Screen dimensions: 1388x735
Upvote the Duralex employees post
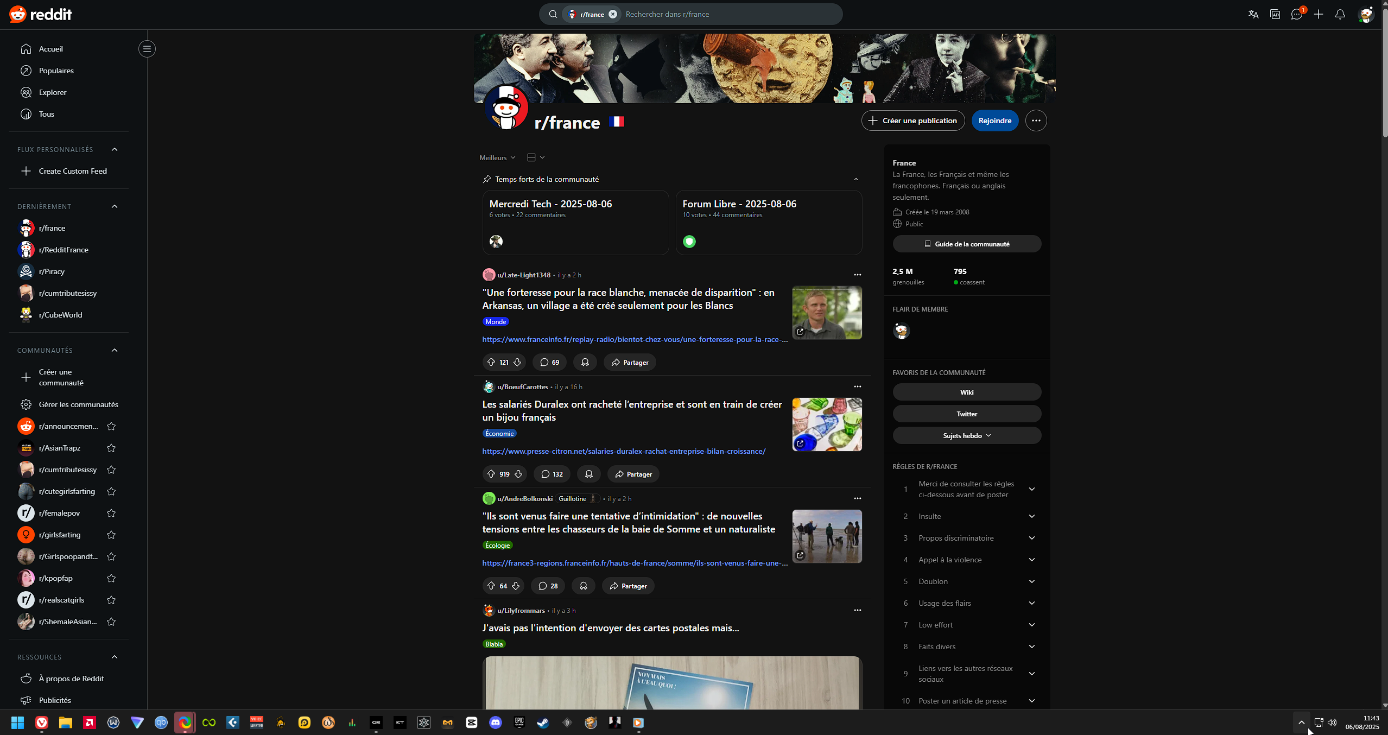491,474
